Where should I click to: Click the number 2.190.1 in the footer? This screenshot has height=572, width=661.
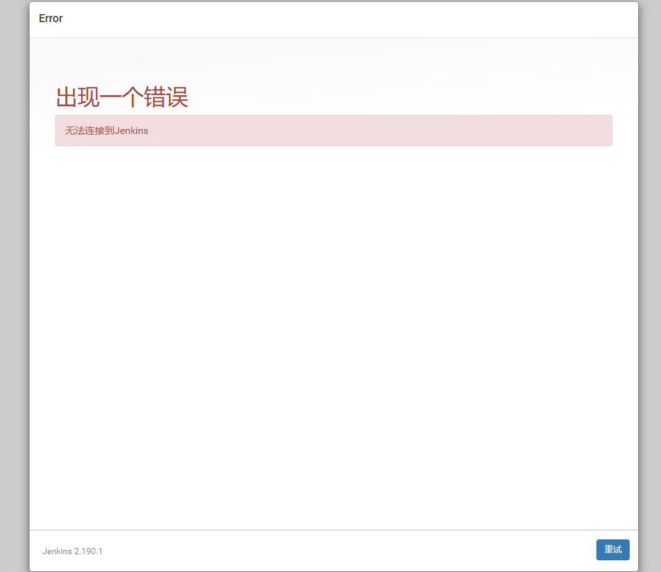pos(88,551)
